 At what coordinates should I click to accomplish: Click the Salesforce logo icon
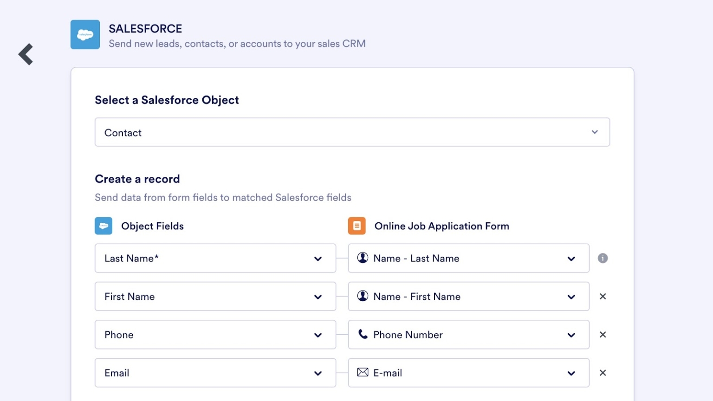[x=85, y=34]
